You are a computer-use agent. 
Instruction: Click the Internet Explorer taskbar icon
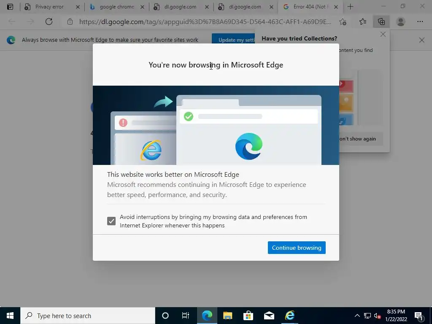[289, 316]
